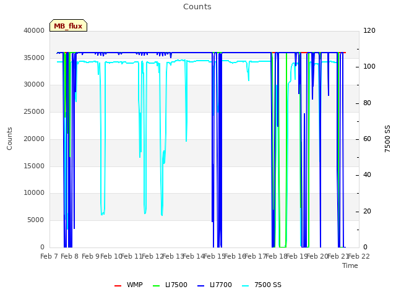Click the Counts chart title
The image size is (396, 297).
(x=197, y=7)
